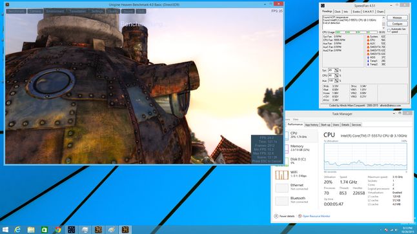Launch Internet Explorer from taskbar

(17, 229)
